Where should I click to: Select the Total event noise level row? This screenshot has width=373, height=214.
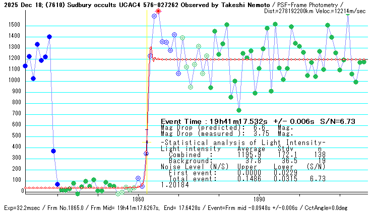tap(242, 179)
